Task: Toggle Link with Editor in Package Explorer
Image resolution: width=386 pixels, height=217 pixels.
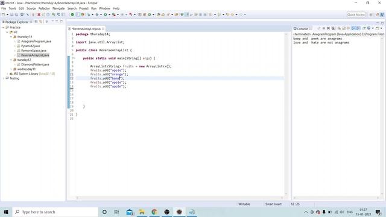Action: tap(40, 22)
